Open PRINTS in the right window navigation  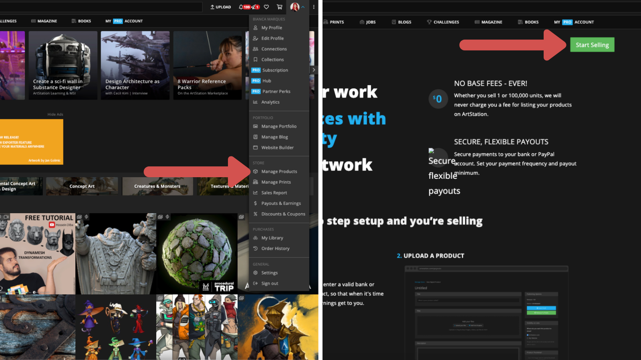333,22
